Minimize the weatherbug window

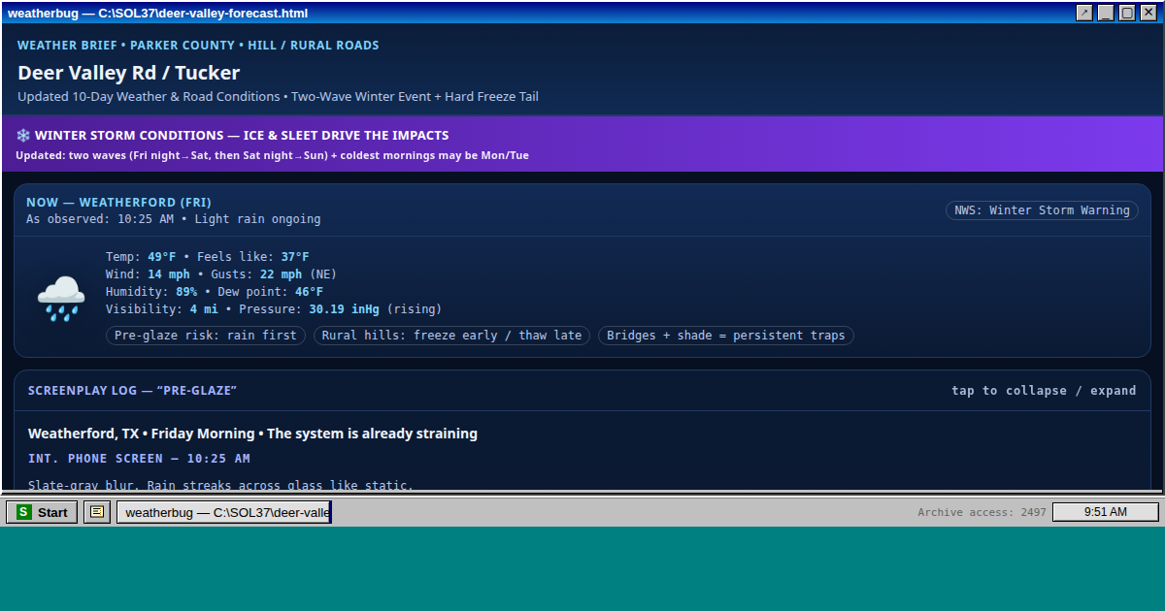click(x=1106, y=13)
